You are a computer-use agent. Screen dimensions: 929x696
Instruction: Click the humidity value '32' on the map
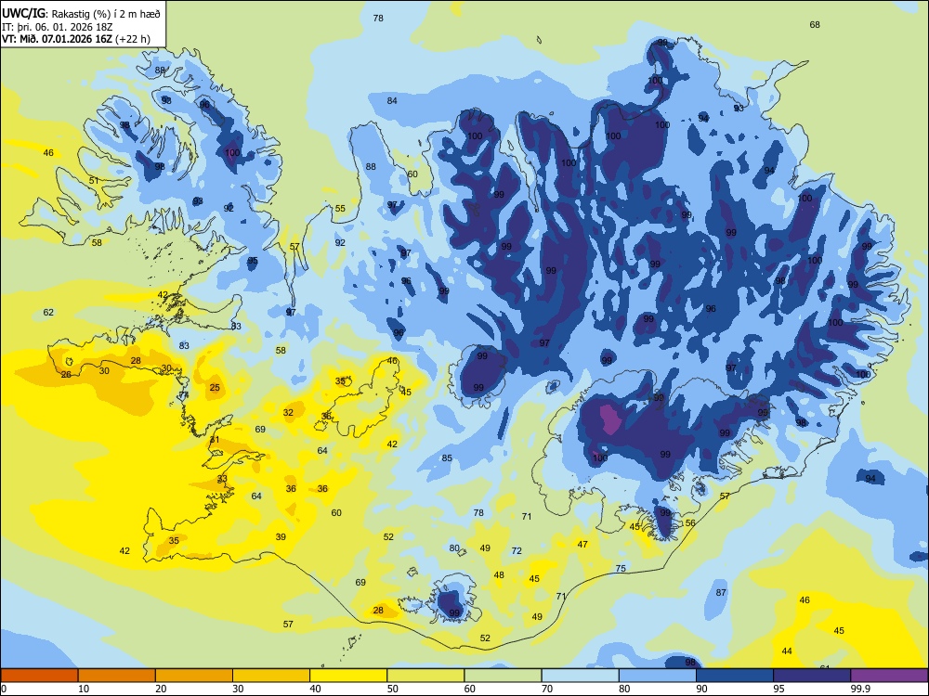(x=288, y=413)
